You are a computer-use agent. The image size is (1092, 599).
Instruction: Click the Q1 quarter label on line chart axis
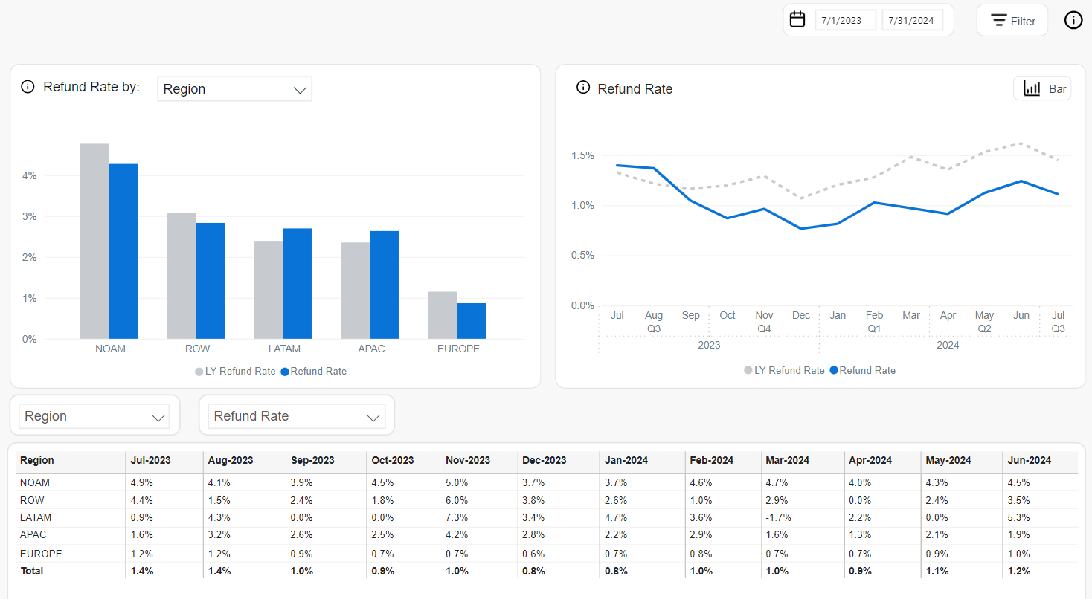tap(874, 328)
